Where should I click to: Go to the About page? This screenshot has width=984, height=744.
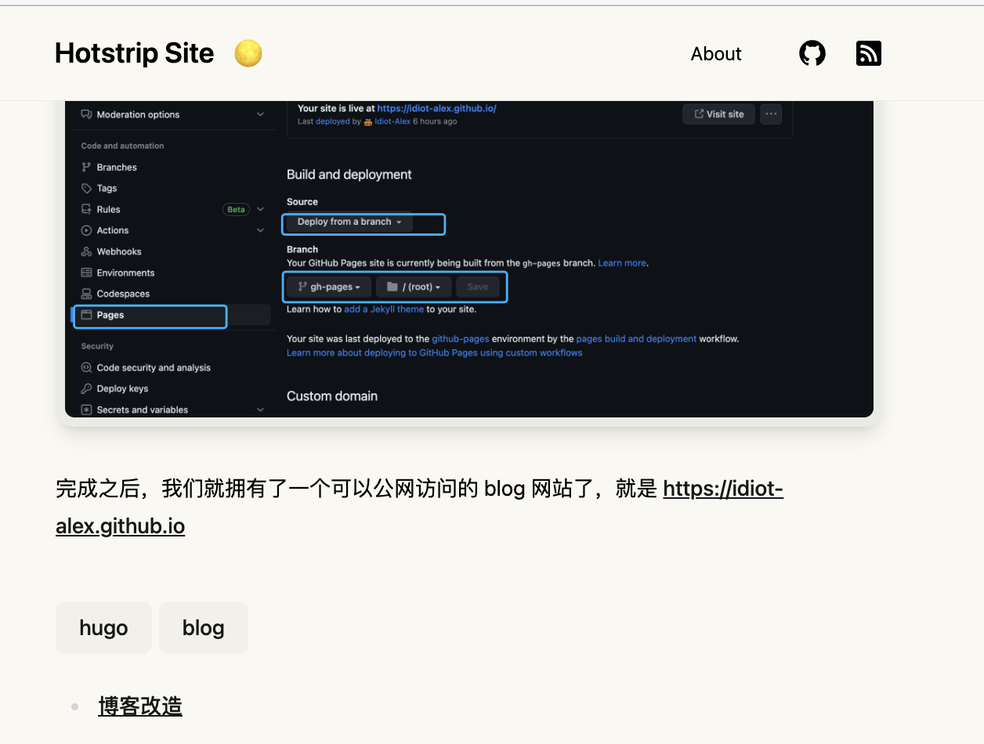(x=716, y=54)
